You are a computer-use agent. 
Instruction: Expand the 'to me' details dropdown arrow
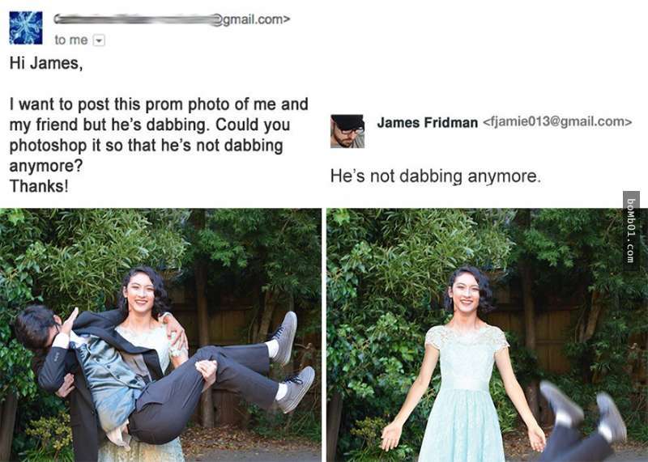(99, 40)
